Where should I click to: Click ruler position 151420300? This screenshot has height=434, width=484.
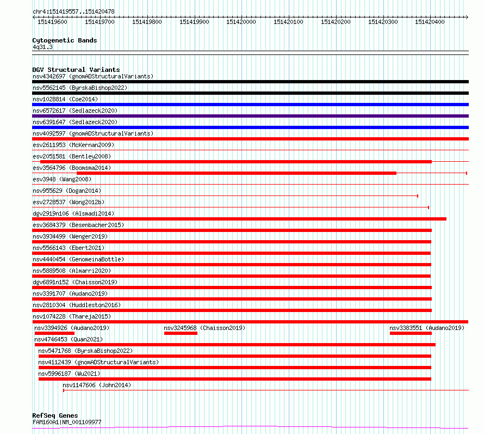[383, 22]
